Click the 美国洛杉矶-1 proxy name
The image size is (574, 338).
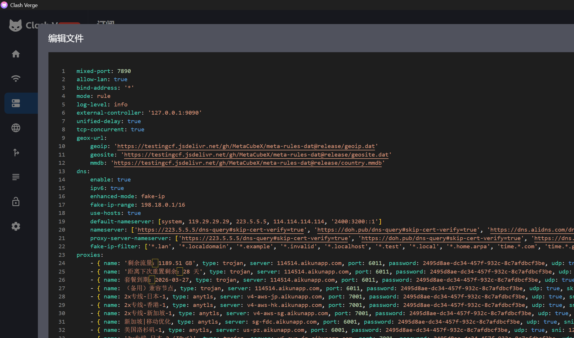(143, 330)
